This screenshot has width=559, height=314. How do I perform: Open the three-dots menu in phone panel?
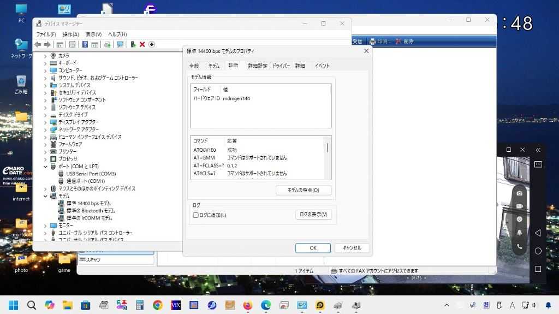(x=538, y=164)
